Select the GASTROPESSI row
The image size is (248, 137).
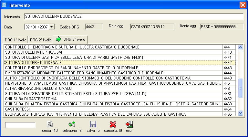(x=113, y=109)
